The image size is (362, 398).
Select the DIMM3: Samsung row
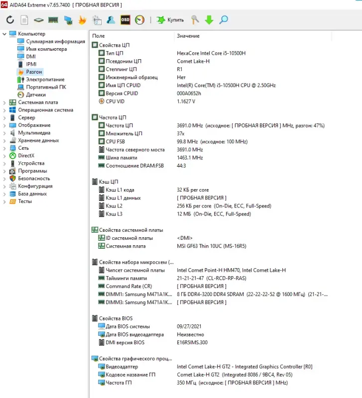211,302
